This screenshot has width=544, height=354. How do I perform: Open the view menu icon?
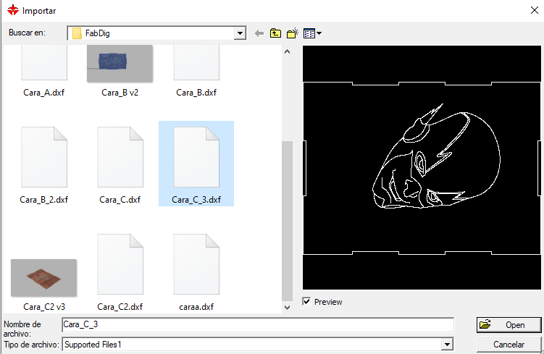312,33
